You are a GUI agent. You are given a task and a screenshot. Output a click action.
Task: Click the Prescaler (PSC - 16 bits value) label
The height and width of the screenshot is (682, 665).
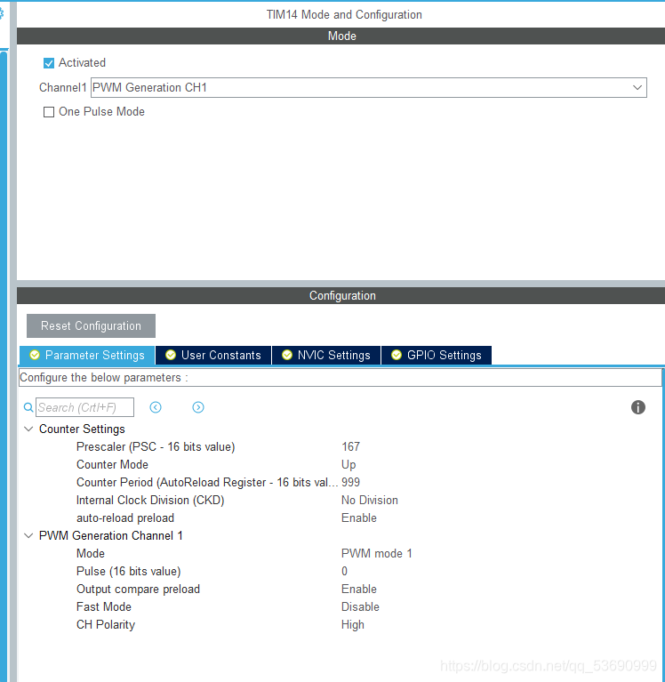pos(156,446)
